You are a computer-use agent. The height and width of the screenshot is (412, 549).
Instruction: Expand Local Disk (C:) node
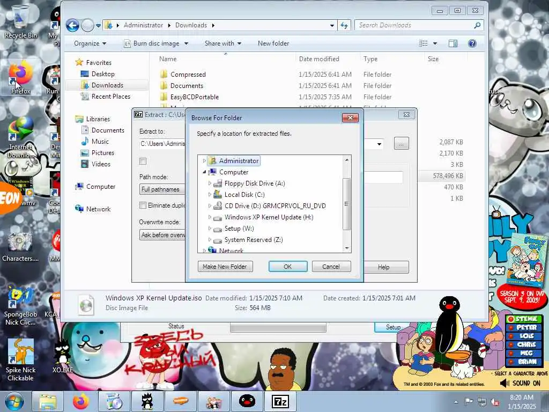pyautogui.click(x=210, y=194)
